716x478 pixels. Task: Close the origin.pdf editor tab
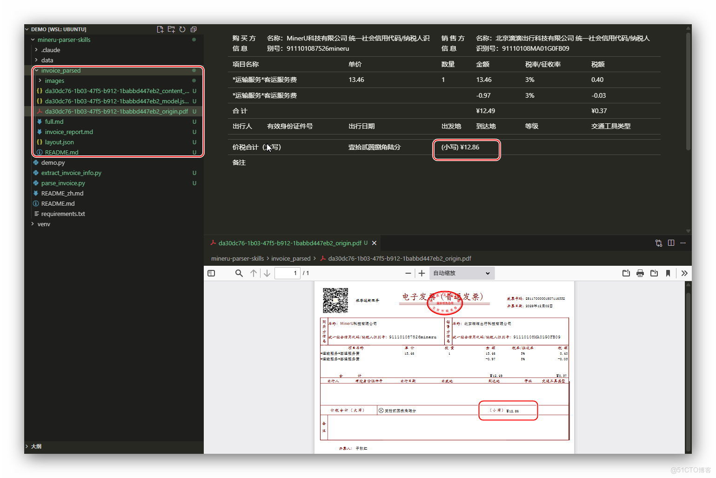click(x=374, y=243)
